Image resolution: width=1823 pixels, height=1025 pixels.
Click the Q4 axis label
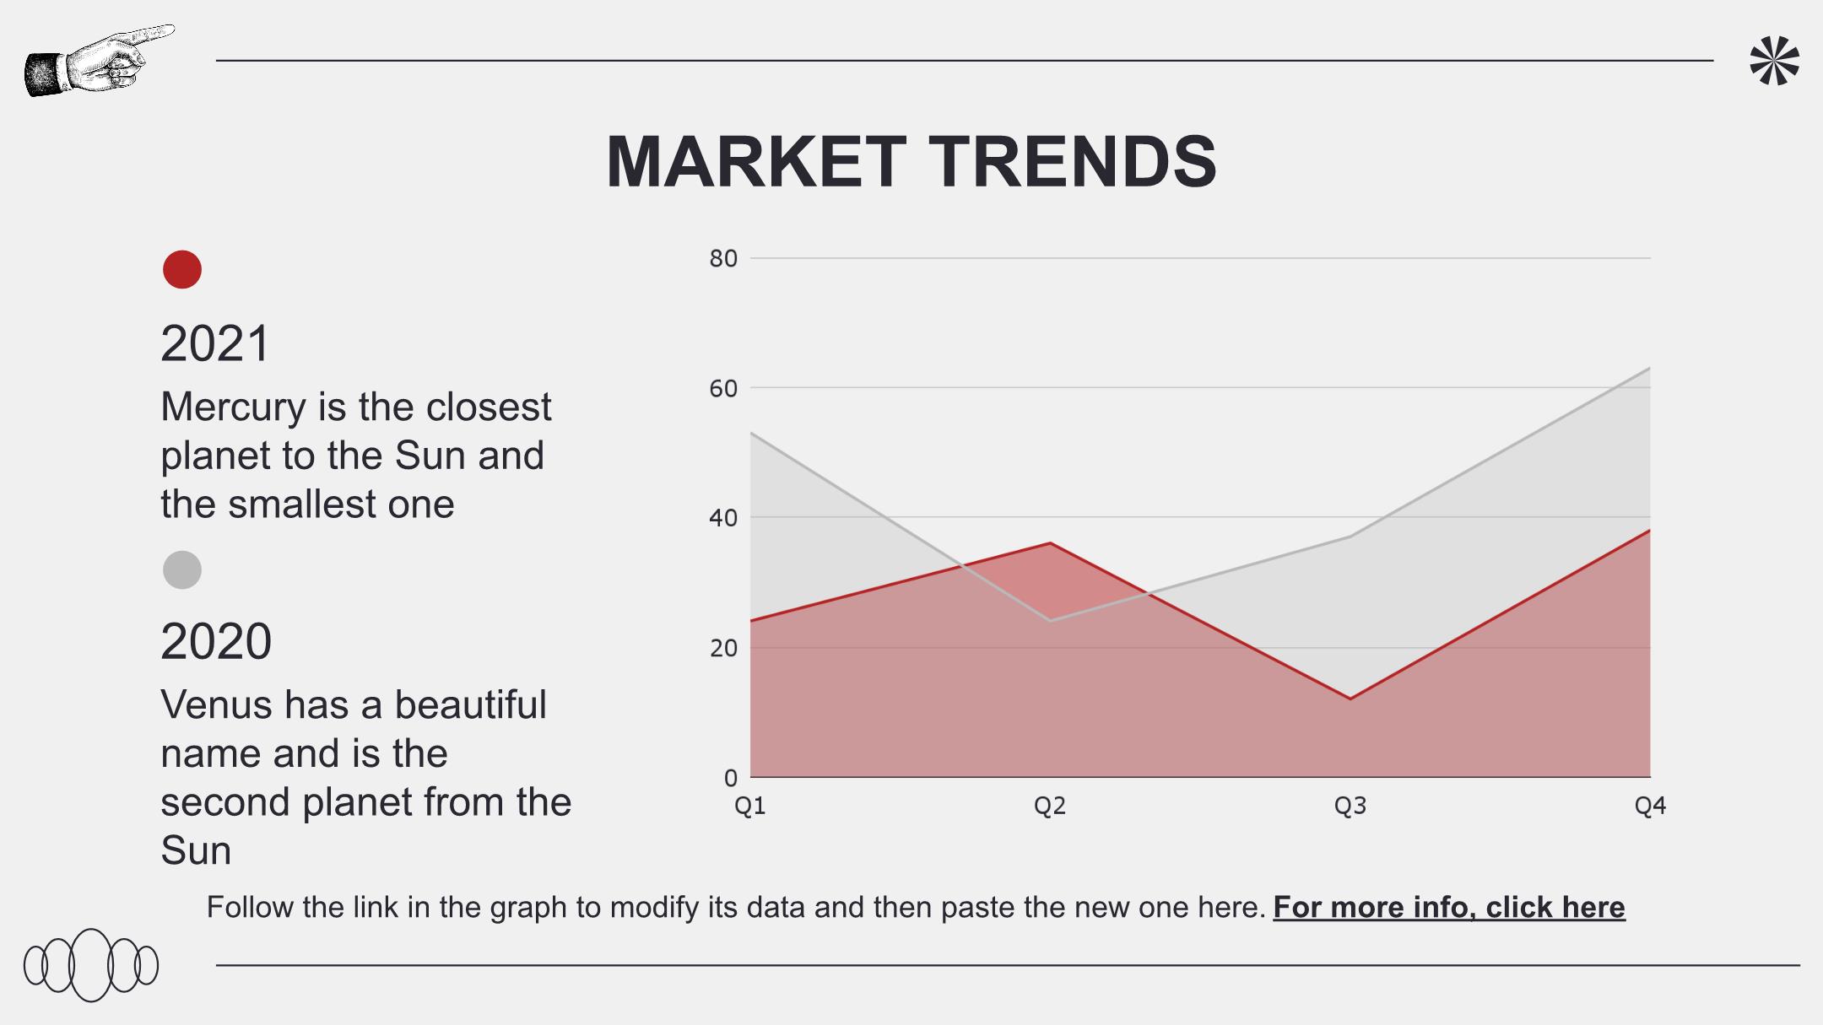1650,807
